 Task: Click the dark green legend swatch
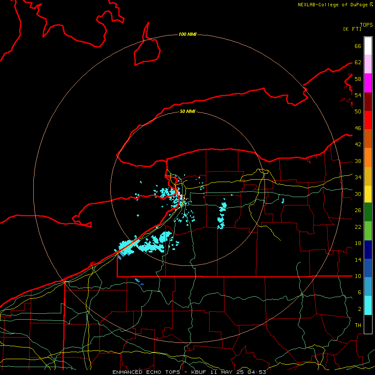[x=368, y=212]
